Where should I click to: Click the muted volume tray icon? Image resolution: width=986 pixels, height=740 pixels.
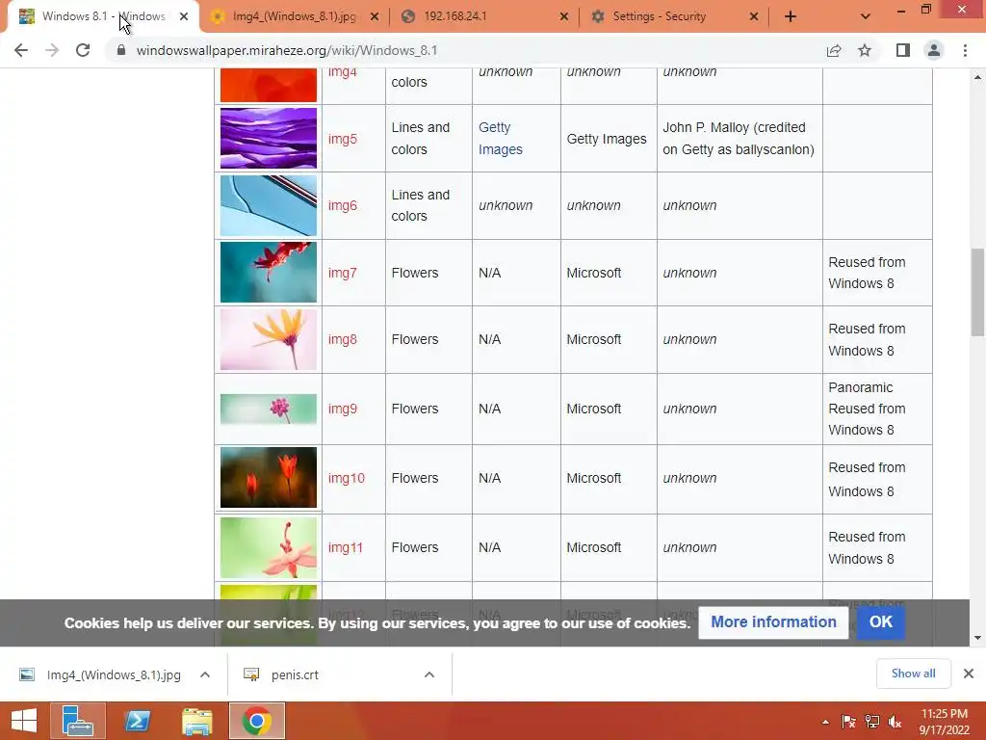click(895, 723)
